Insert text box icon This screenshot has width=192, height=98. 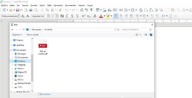coord(115,10)
